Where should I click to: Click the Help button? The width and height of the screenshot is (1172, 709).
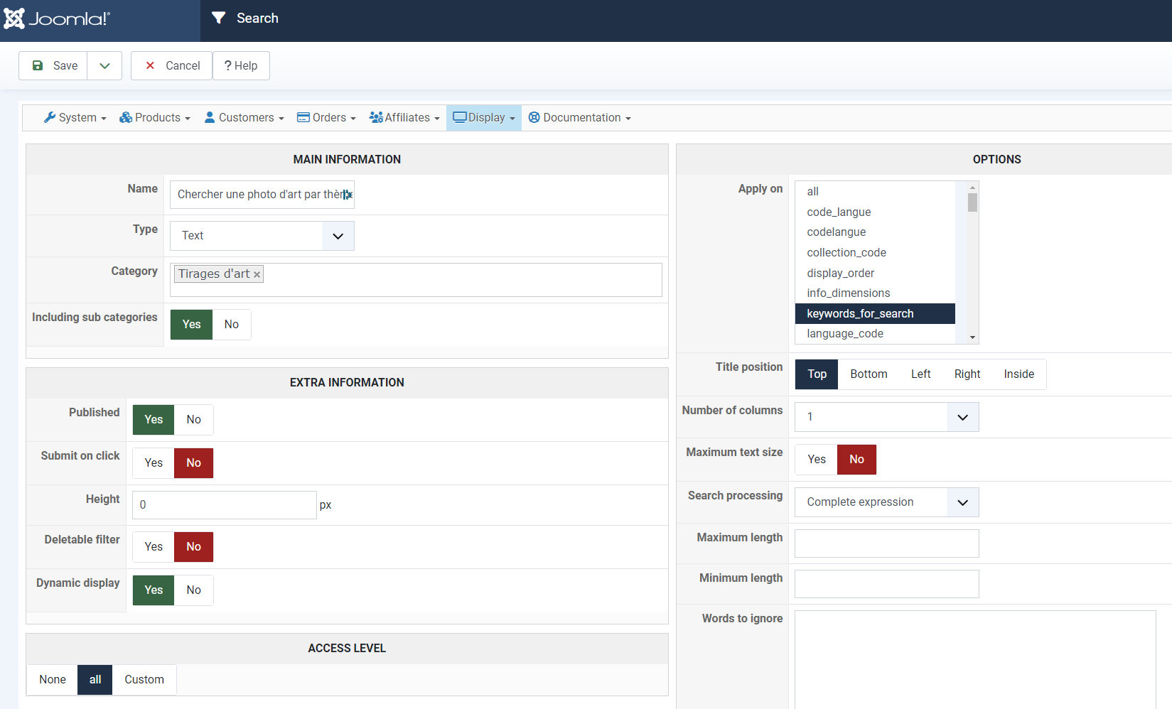[241, 66]
